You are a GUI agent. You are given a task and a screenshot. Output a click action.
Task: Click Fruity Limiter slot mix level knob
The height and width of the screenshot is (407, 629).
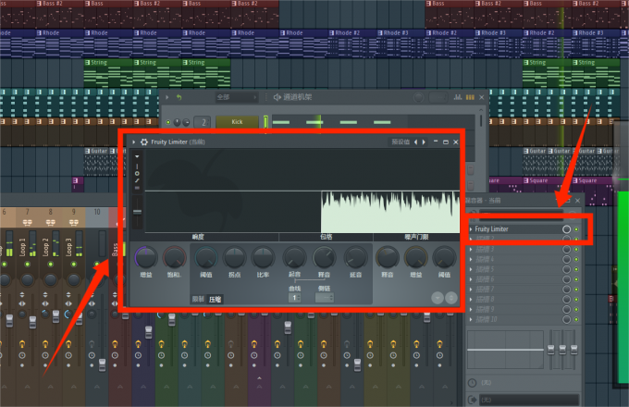(566, 229)
